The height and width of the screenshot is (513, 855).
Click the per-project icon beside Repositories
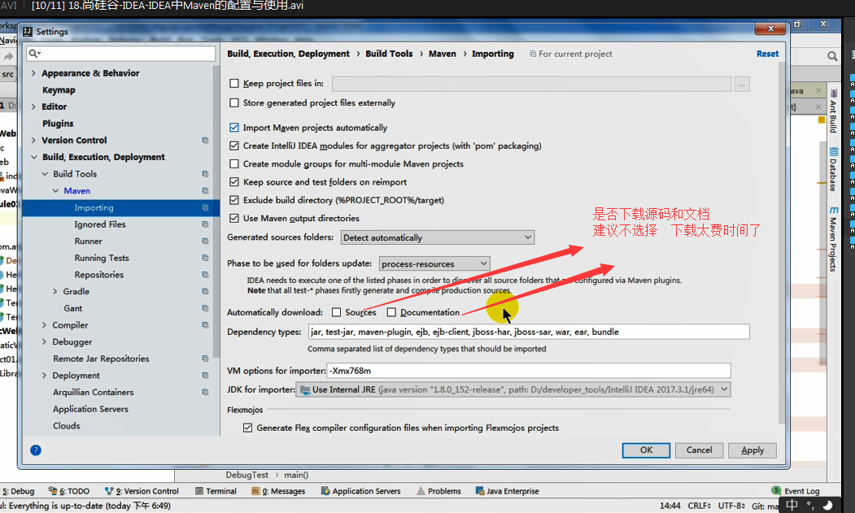205,275
